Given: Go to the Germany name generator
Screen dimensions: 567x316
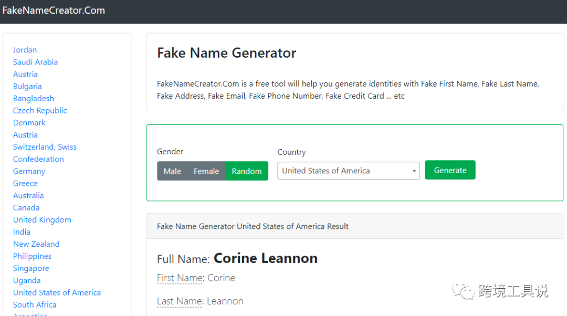Looking at the screenshot, I should point(29,171).
